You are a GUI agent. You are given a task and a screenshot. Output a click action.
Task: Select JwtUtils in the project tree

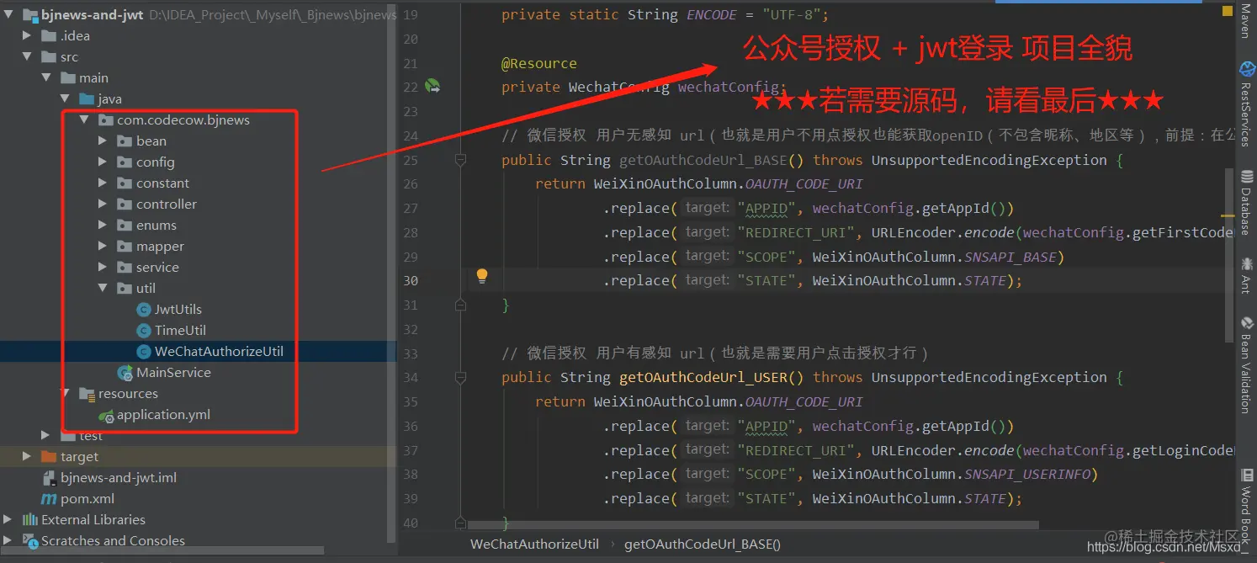click(x=178, y=310)
